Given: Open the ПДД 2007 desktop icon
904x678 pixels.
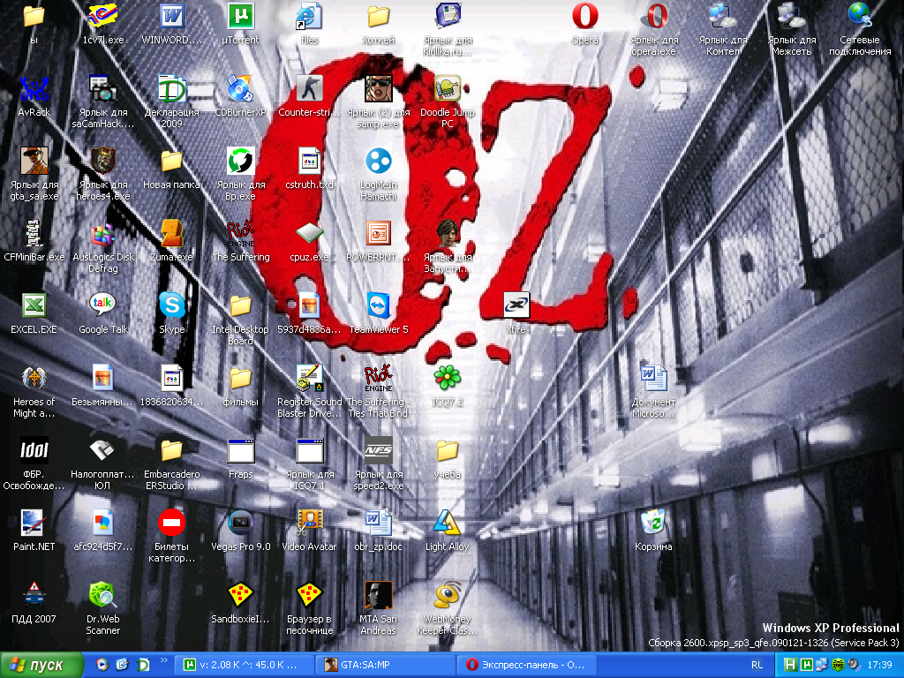Looking at the screenshot, I should pos(34,602).
